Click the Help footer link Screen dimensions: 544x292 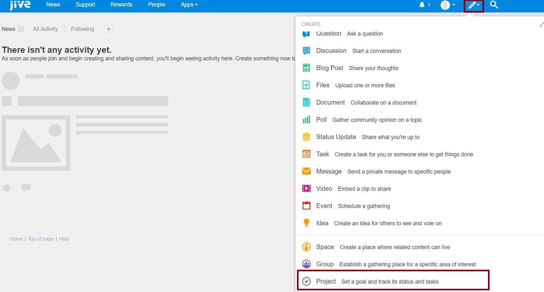(x=64, y=239)
